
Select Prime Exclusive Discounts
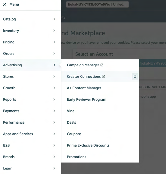[88, 145]
